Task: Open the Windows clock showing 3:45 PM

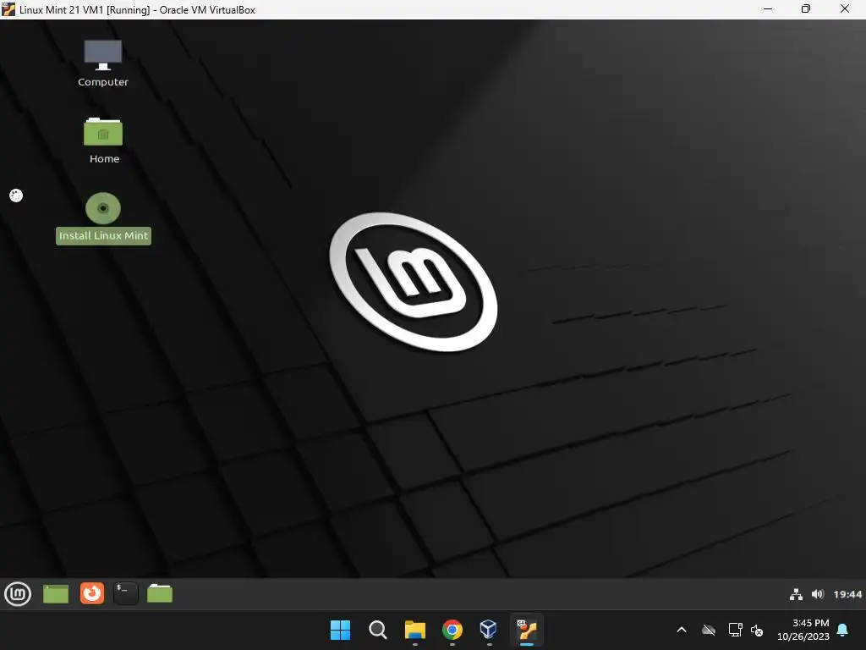Action: 803,630
